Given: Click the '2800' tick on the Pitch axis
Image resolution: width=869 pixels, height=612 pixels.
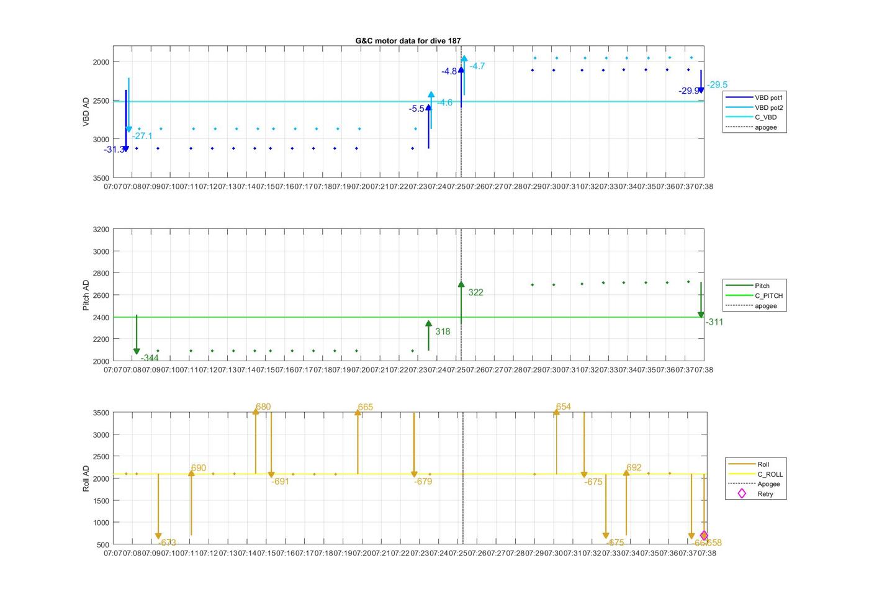Looking at the screenshot, I should click(101, 274).
